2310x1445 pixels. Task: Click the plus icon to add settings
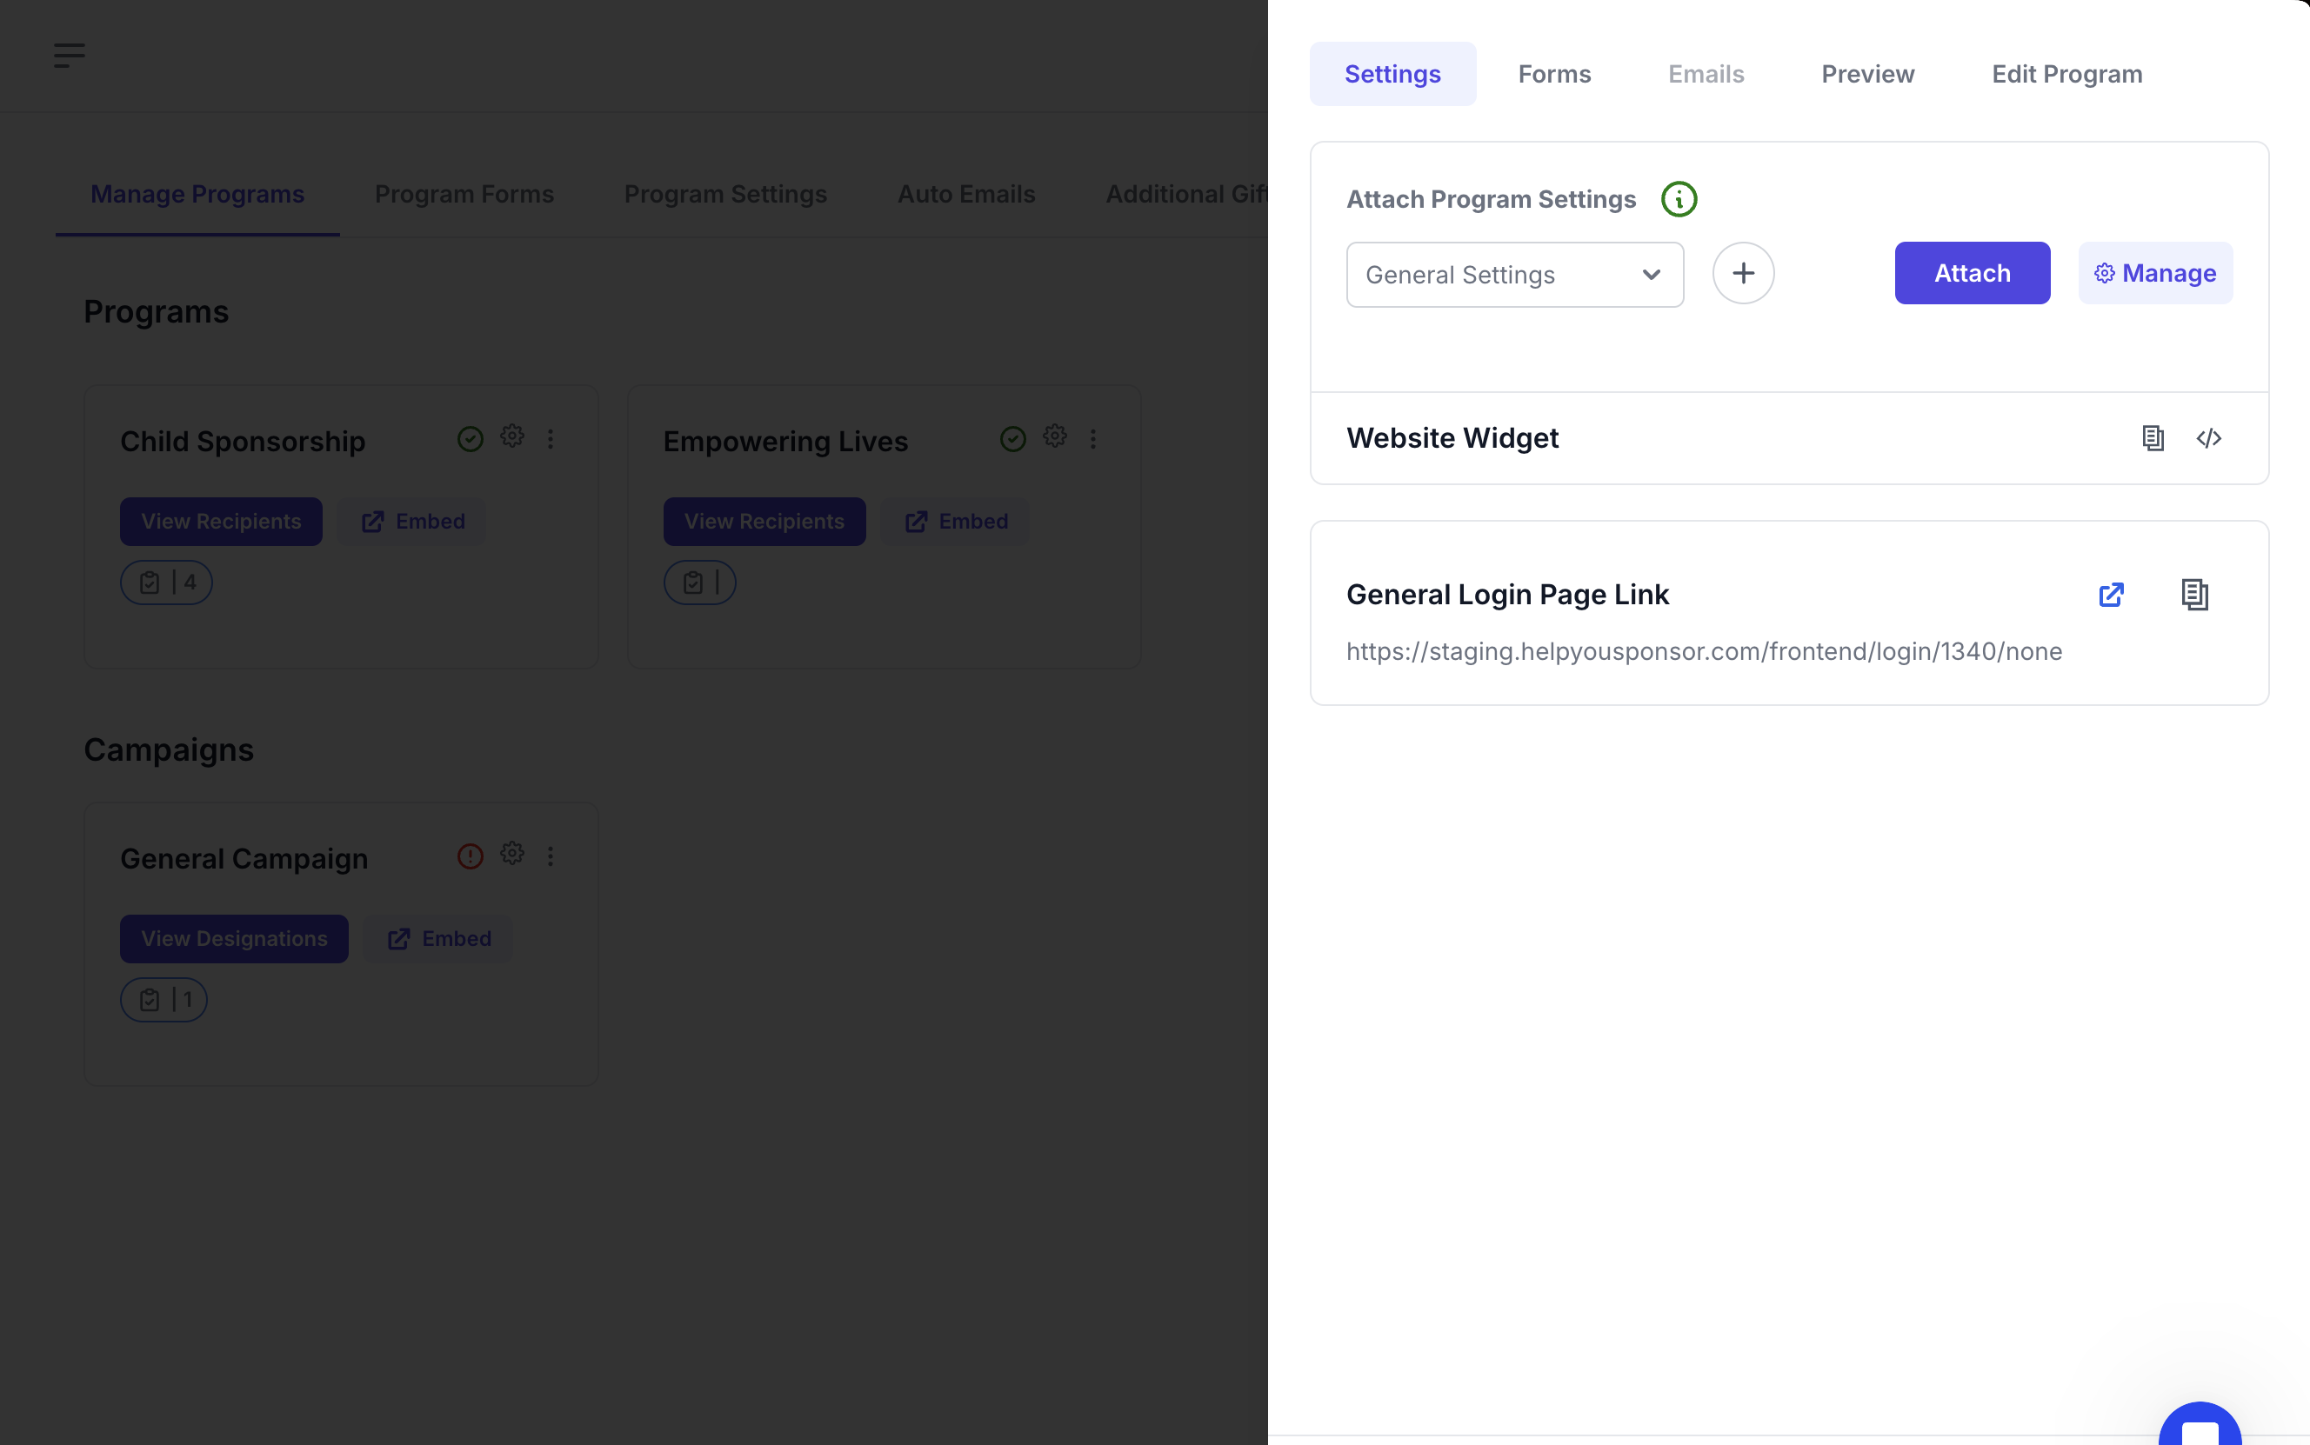click(1742, 273)
